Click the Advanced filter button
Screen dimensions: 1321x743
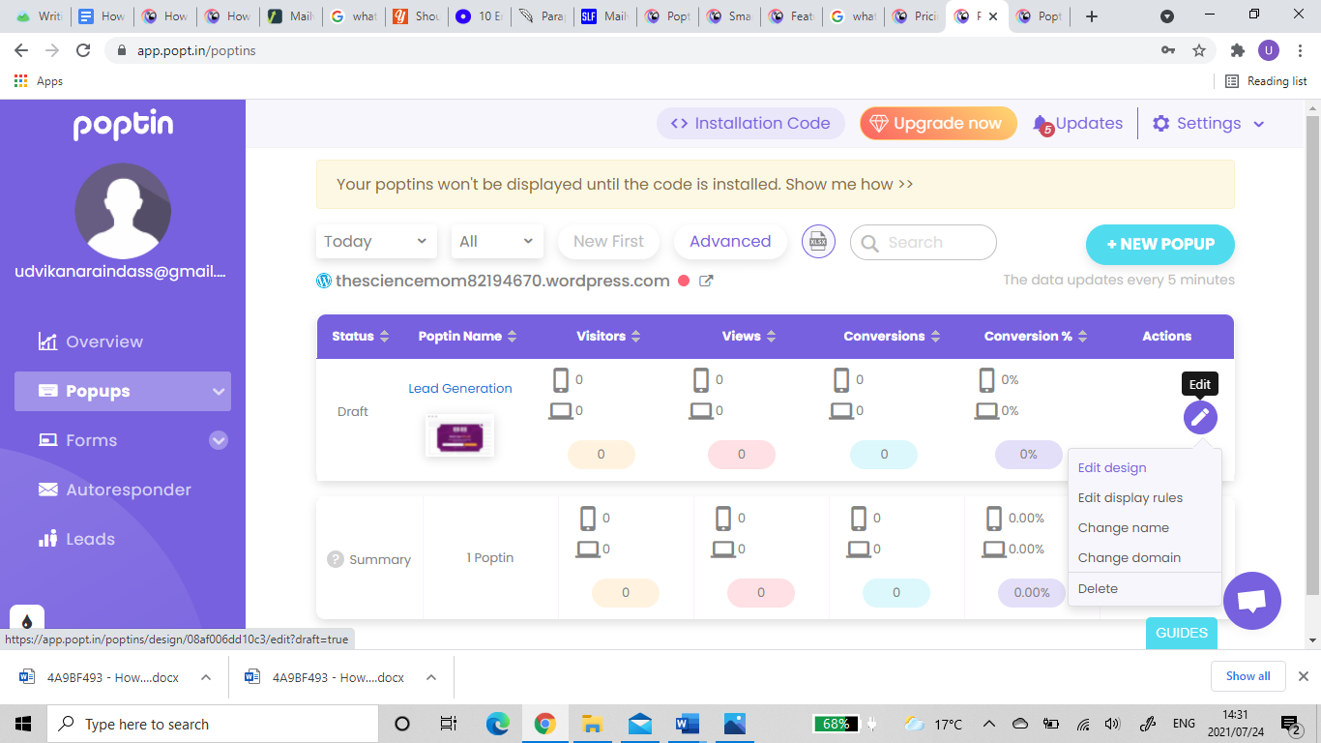coord(730,242)
